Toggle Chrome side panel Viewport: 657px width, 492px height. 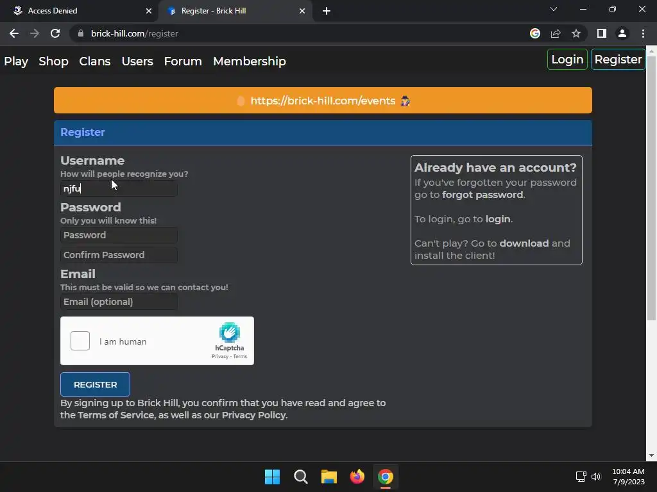click(602, 33)
